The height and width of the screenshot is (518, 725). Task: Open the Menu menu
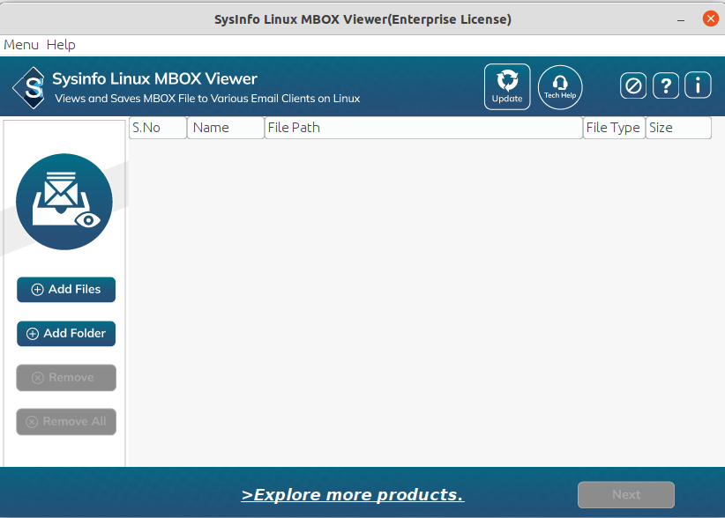click(x=21, y=45)
